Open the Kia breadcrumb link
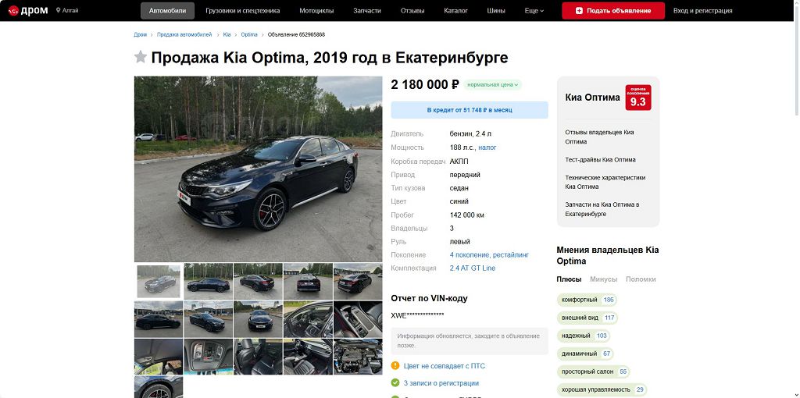The height and width of the screenshot is (398, 800). tap(227, 34)
